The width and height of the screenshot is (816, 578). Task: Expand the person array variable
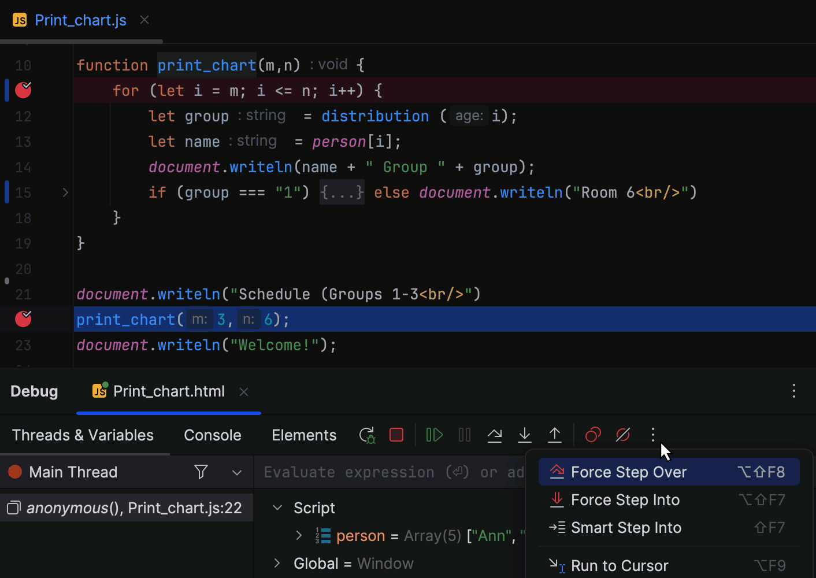click(299, 536)
